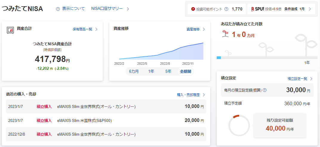Click the help icon next to 投資可能ポイント
Image resolution: width=320 pixels, height=147 pixels.
(x=226, y=9)
